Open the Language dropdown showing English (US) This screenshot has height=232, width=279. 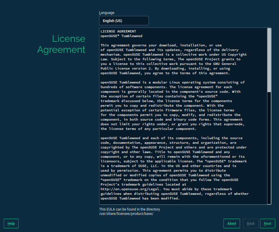124,21
